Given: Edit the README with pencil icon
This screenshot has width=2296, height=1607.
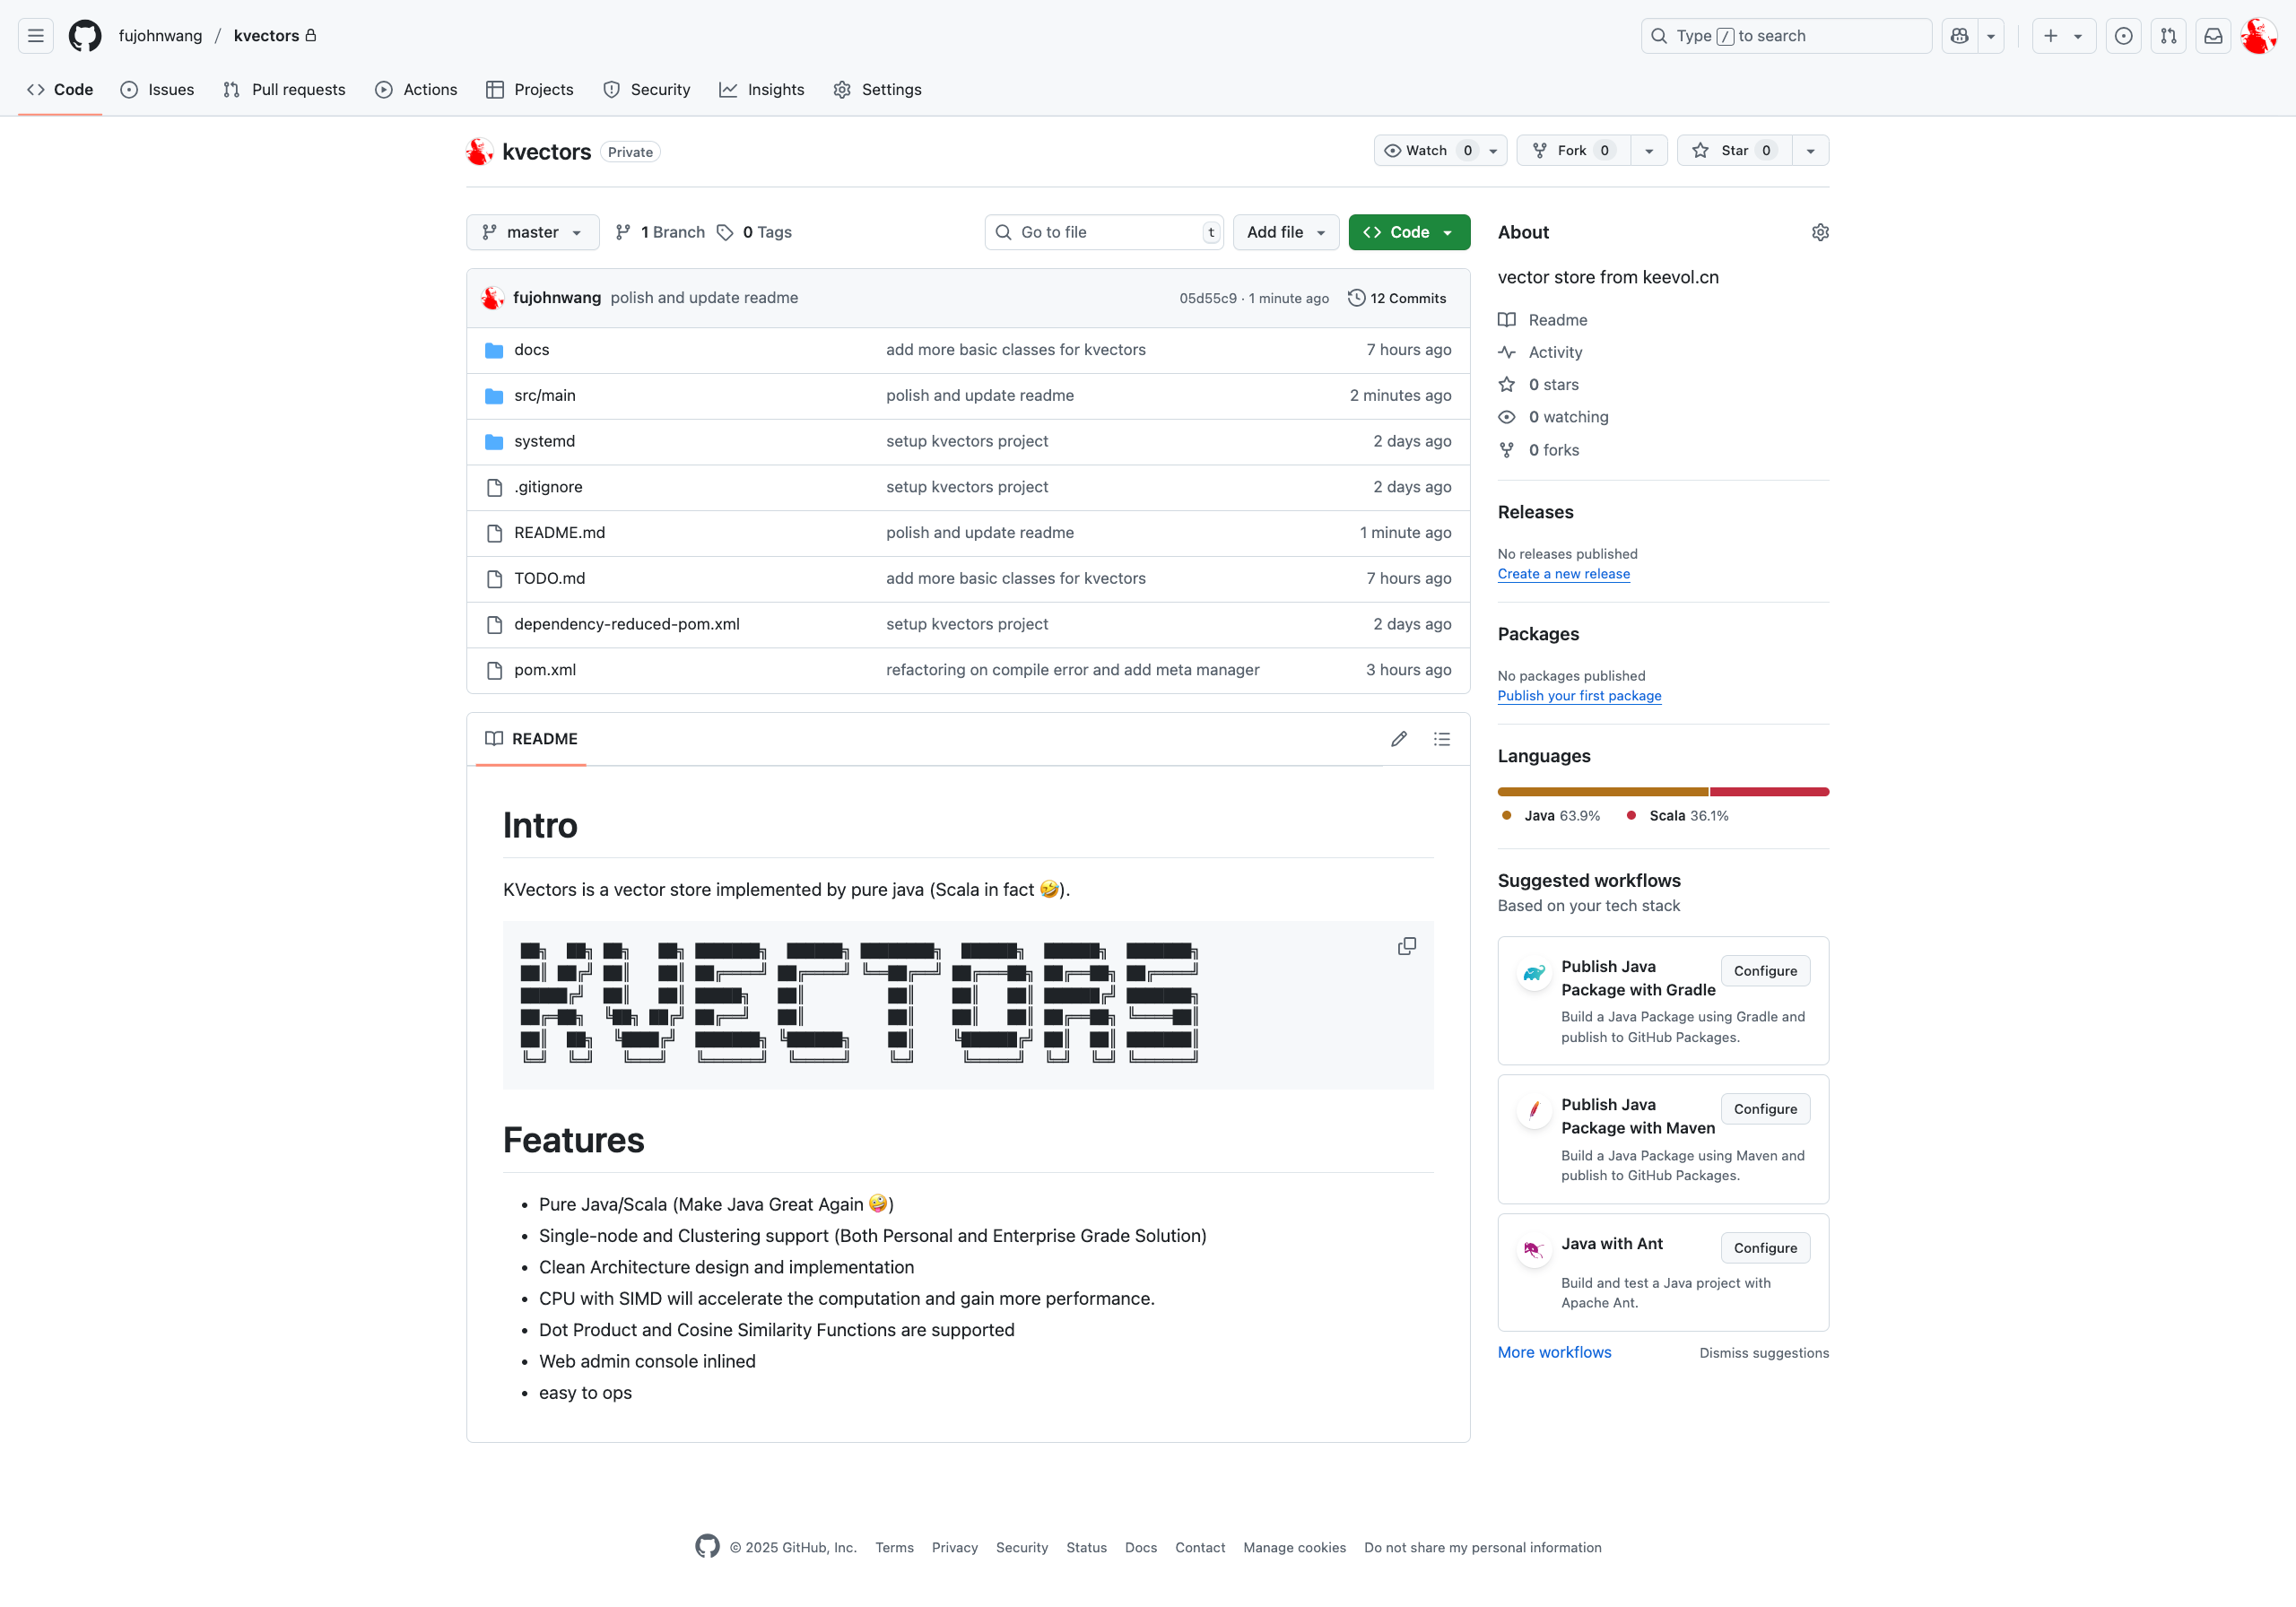Looking at the screenshot, I should 1399,739.
